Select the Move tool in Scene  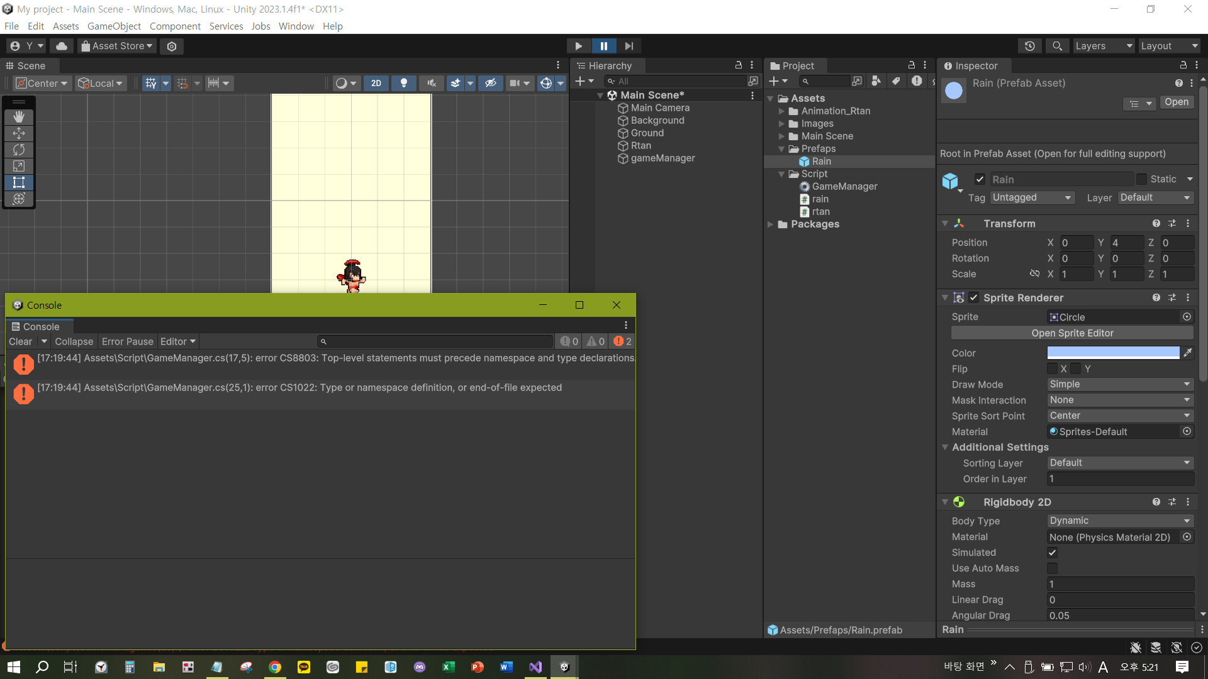point(19,133)
